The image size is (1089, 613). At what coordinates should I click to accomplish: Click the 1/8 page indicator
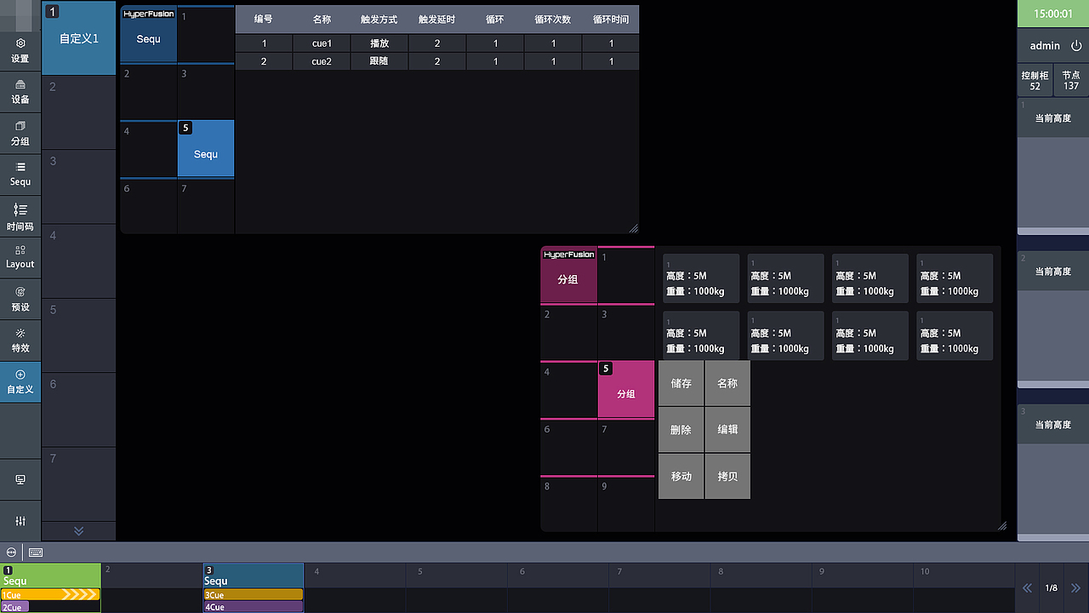tap(1052, 588)
